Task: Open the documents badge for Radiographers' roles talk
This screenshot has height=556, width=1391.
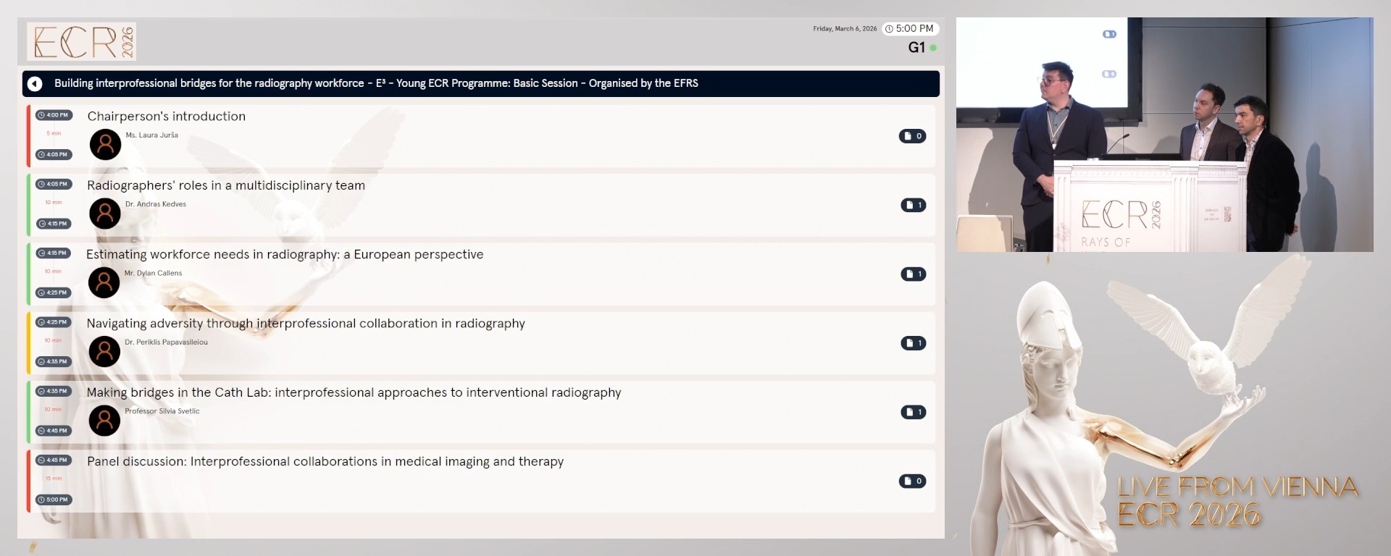Action: 914,205
